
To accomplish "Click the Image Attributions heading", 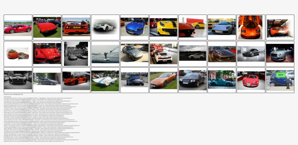I will (x=7, y=97).
